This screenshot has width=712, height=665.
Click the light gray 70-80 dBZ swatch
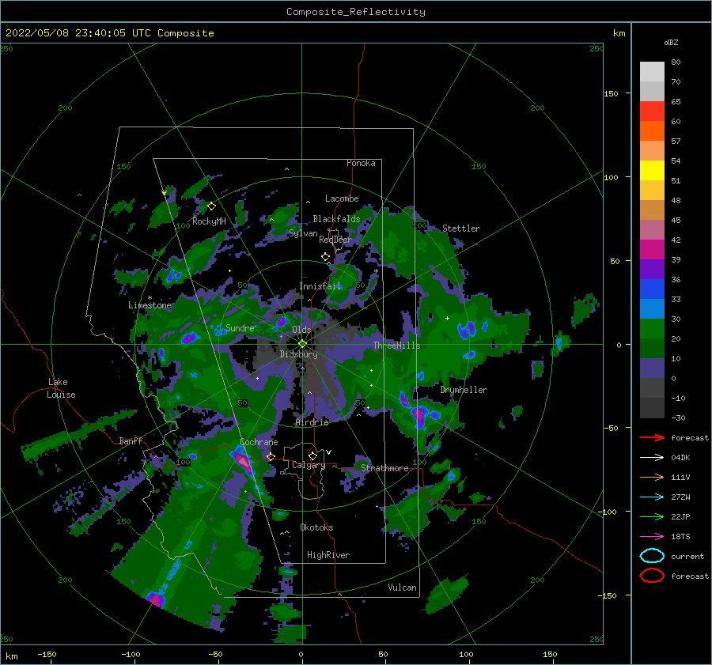[652, 72]
